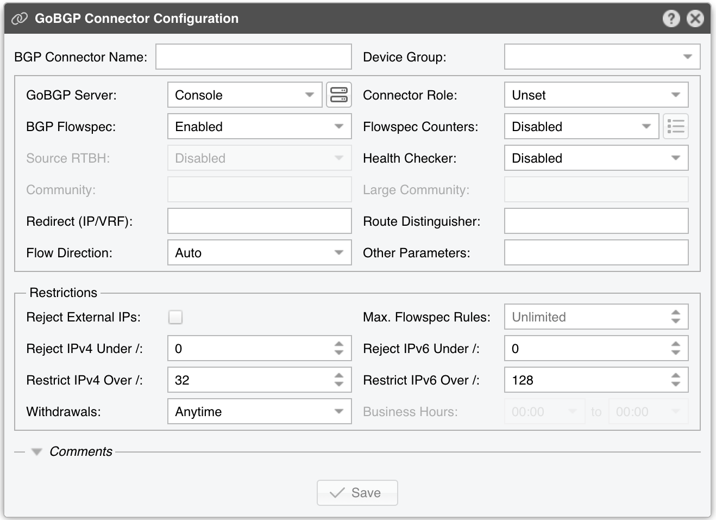Open the Flowspec Counters dropdown
This screenshot has width=716, height=520.
coord(582,126)
